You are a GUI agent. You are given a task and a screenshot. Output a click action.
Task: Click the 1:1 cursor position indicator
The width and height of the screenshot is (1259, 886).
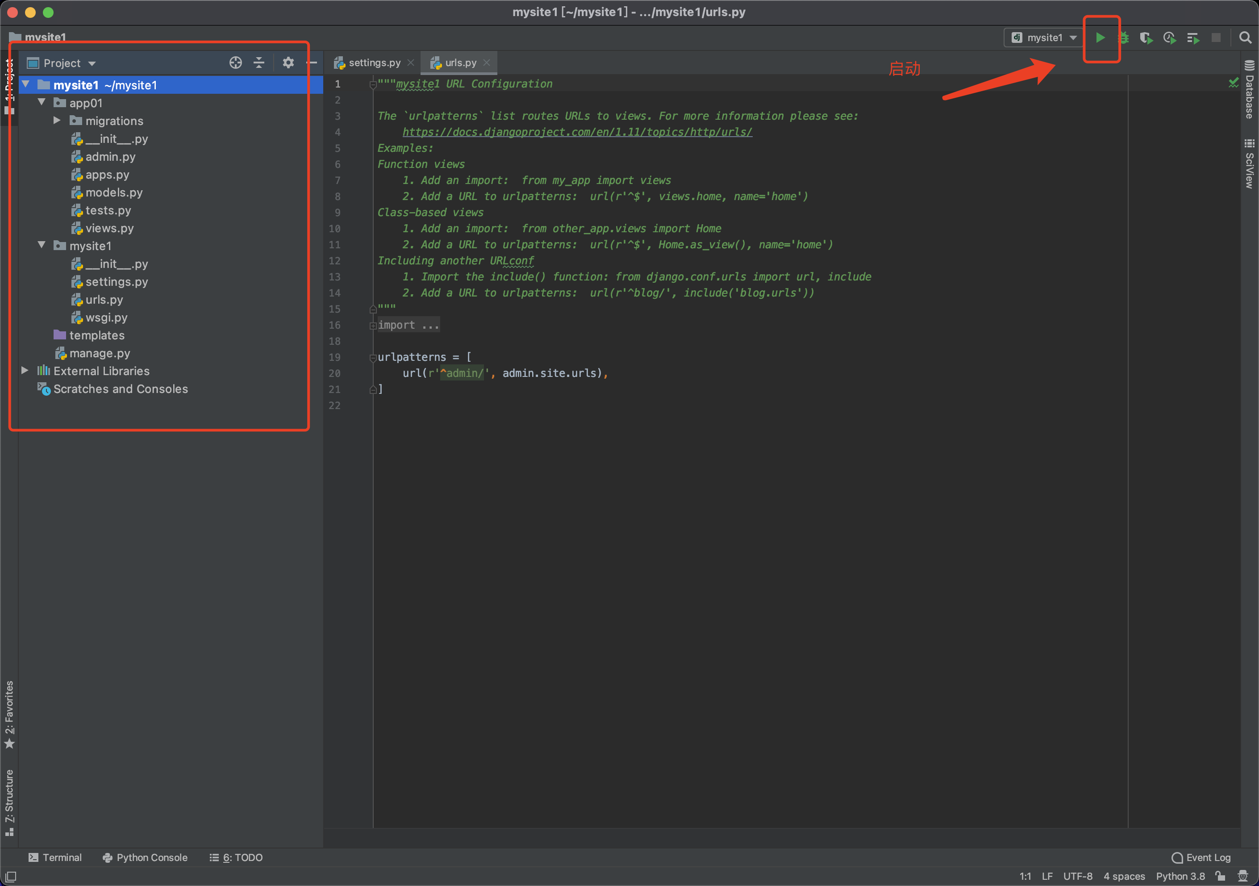[x=1025, y=876]
